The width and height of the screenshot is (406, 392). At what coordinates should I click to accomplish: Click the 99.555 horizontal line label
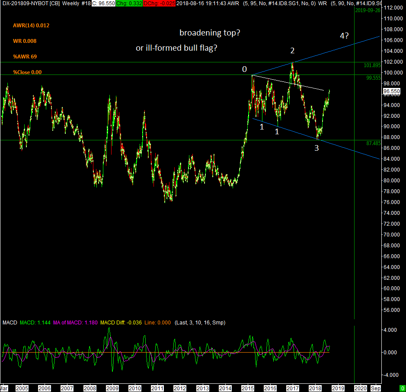tap(374, 78)
